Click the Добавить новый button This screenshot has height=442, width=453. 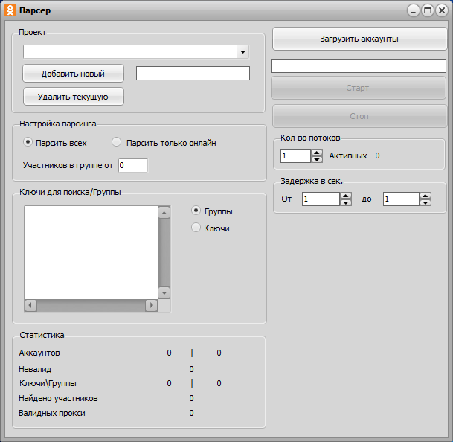[73, 74]
